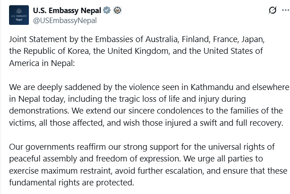The image size is (290, 194).
Task: Click the 'Joint Statement by the Embassies' line
Action: point(137,39)
